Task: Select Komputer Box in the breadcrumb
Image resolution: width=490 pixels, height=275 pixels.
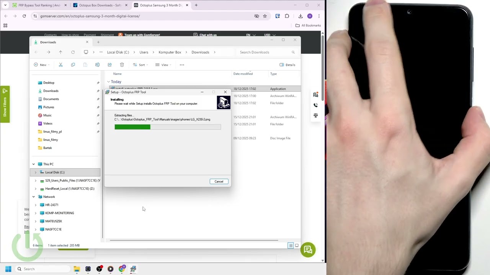Action: 170,52
